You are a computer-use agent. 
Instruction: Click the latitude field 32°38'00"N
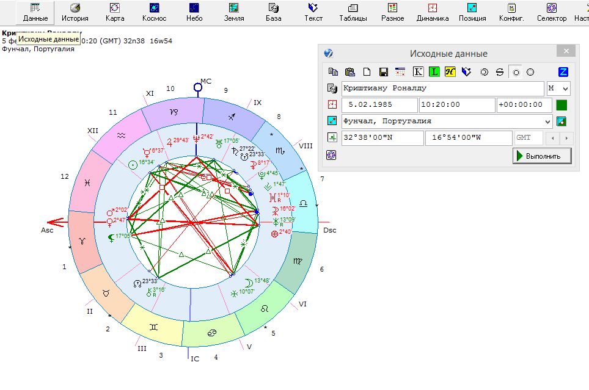[382, 138]
